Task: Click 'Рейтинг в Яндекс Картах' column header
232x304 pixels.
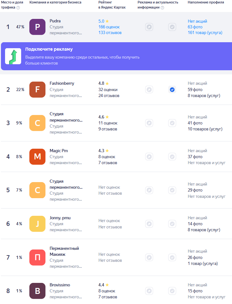Action: 112,5
